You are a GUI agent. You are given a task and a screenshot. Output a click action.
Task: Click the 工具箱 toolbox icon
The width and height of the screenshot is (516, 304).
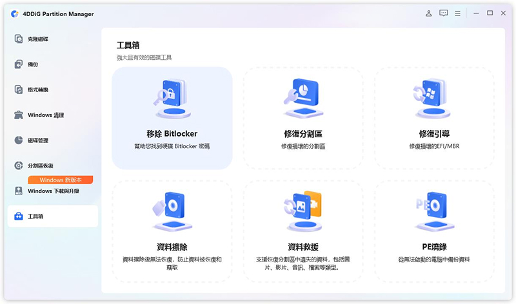[x=19, y=216]
